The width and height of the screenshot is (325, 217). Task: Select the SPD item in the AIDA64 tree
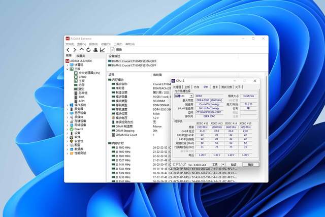pos(81,89)
